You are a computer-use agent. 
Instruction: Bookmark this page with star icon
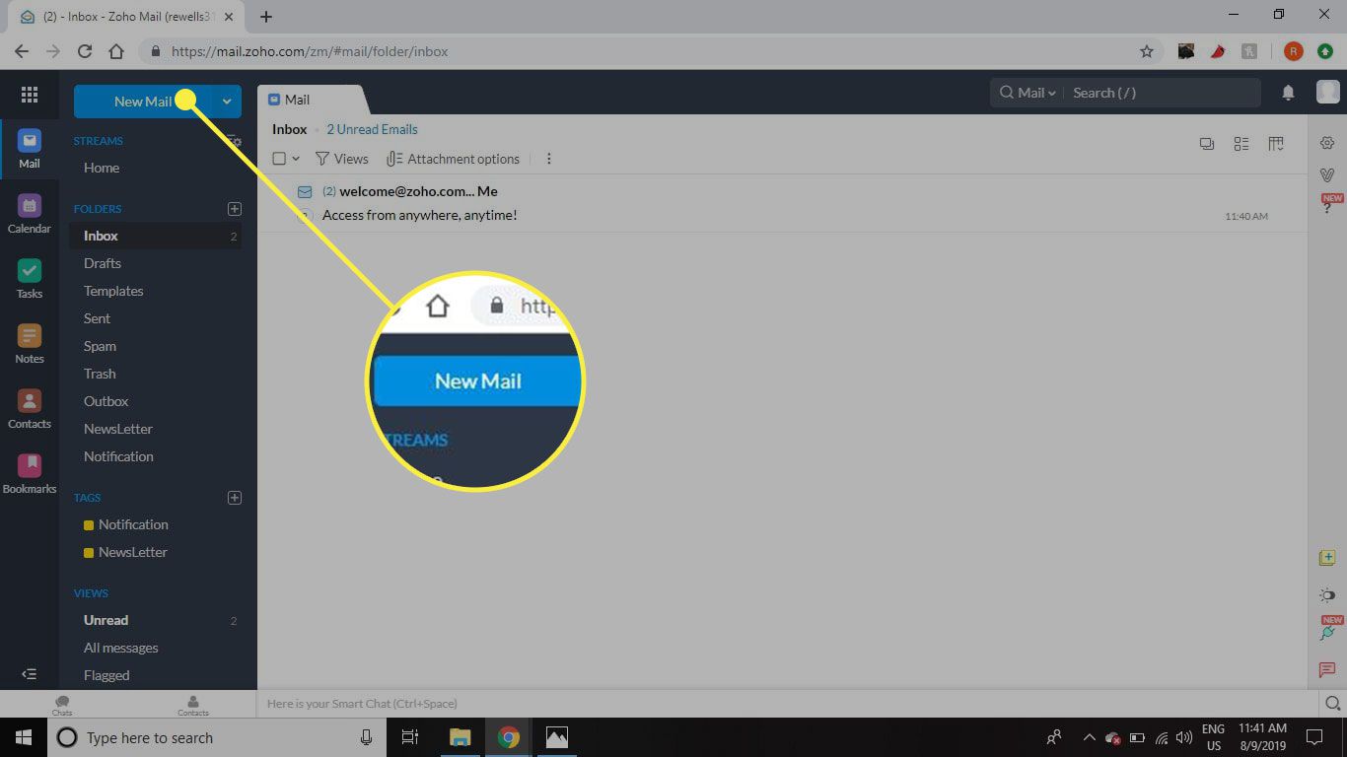coord(1146,51)
